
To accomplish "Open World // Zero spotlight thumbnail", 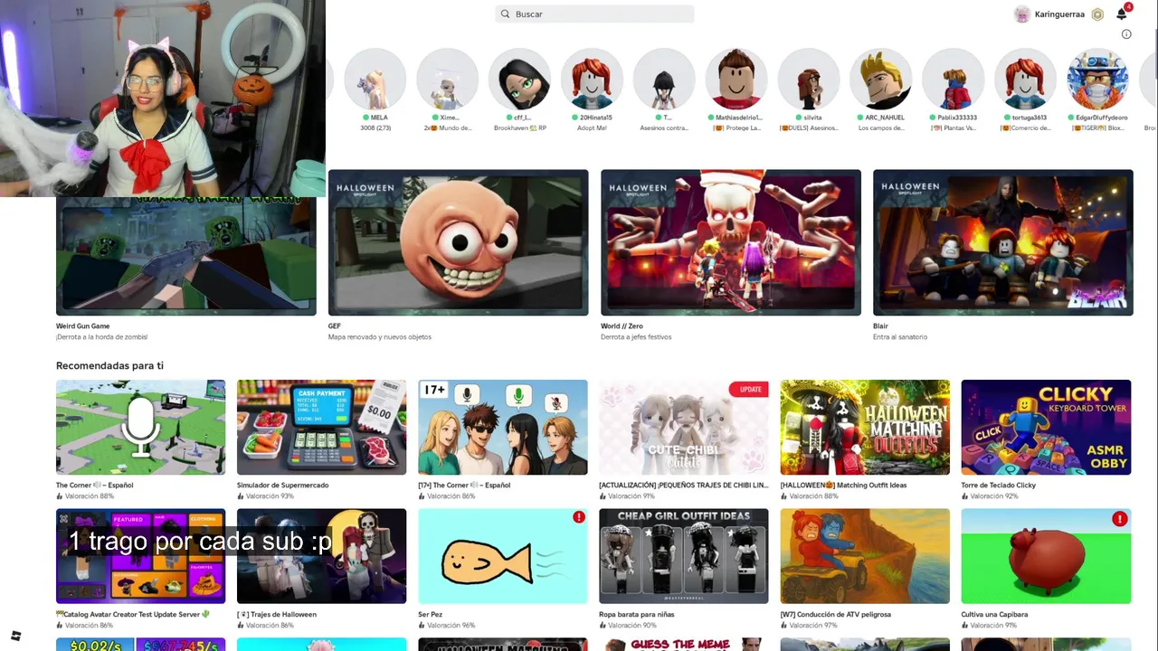I will pos(730,242).
